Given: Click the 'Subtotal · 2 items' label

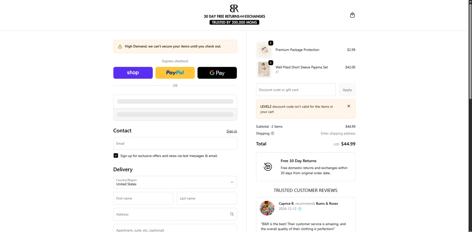Looking at the screenshot, I should click(269, 127).
